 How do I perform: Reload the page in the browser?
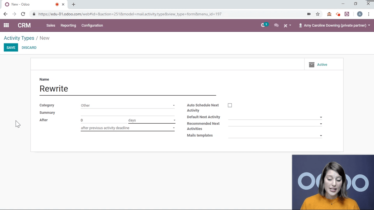[x=23, y=14]
